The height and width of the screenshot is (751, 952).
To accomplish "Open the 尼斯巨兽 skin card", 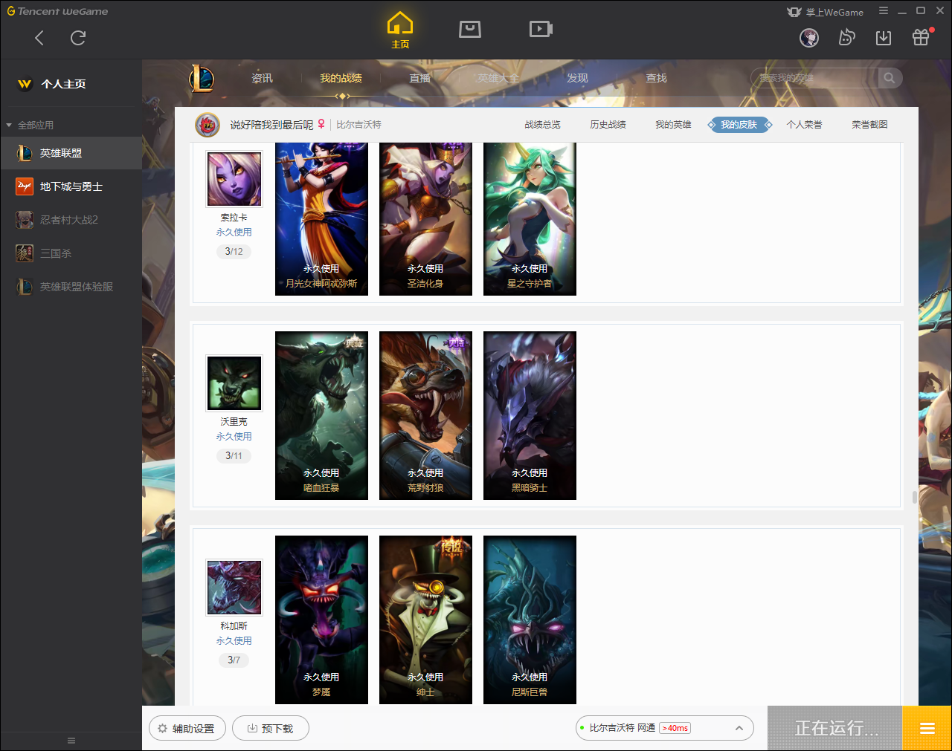I will pos(530,620).
